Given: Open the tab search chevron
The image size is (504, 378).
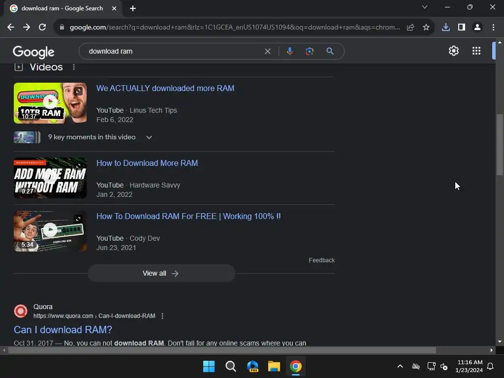Looking at the screenshot, I should [x=425, y=7].
